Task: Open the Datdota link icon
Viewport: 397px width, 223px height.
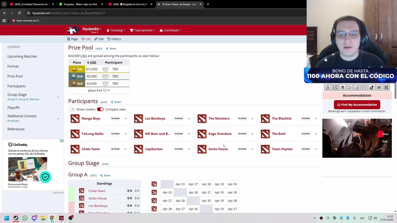Action: 328,88
